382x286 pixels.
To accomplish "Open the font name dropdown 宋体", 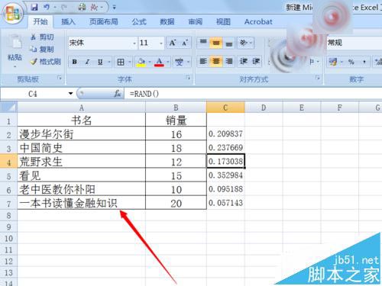I will pyautogui.click(x=134, y=43).
